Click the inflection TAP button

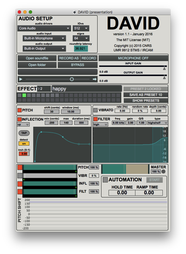(x=24, y=133)
